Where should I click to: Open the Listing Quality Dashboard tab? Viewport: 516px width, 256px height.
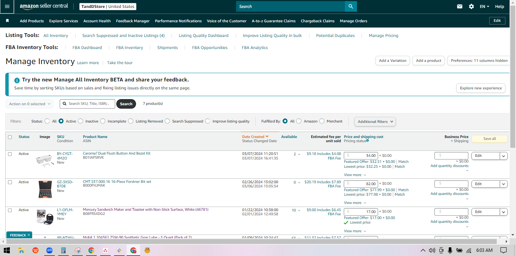pyautogui.click(x=204, y=35)
